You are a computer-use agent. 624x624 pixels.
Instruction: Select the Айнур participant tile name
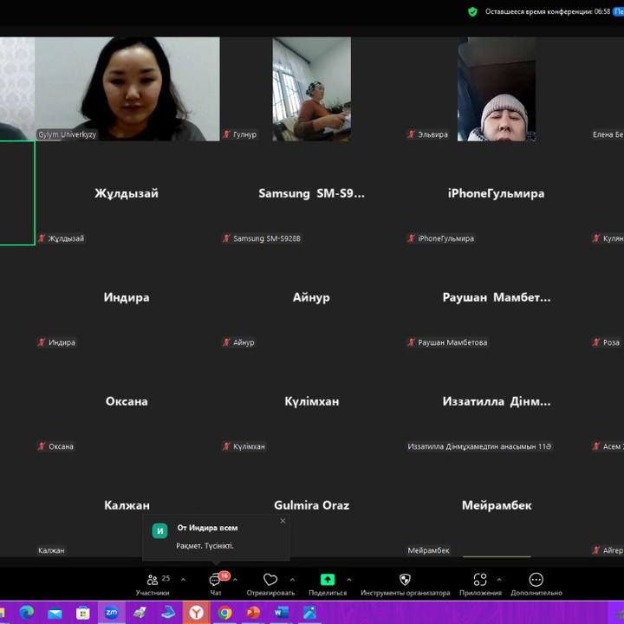(x=311, y=297)
